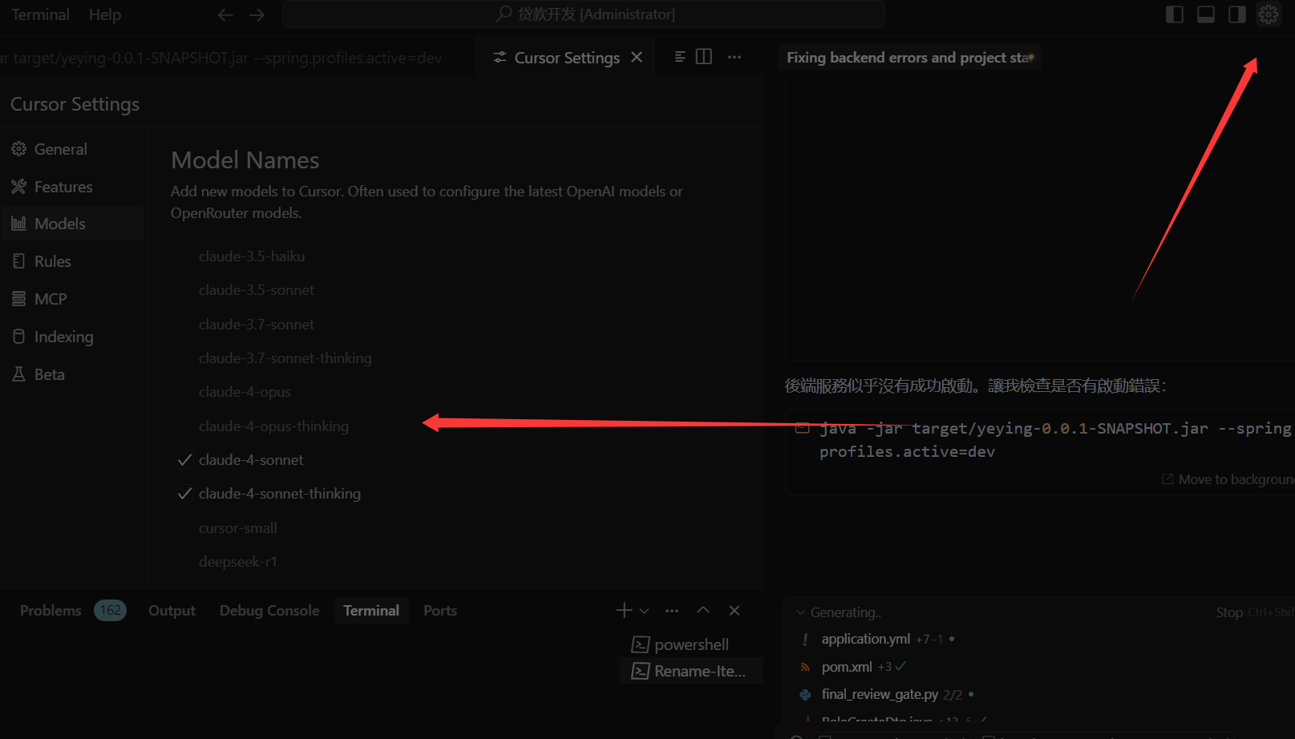This screenshot has height=739, width=1295.
Task: Click the final_review_gate.py python icon
Action: (x=805, y=694)
